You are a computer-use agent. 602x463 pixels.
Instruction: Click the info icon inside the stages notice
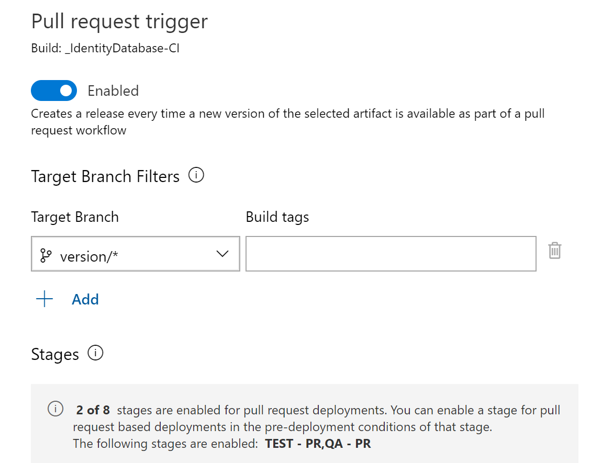pos(55,409)
